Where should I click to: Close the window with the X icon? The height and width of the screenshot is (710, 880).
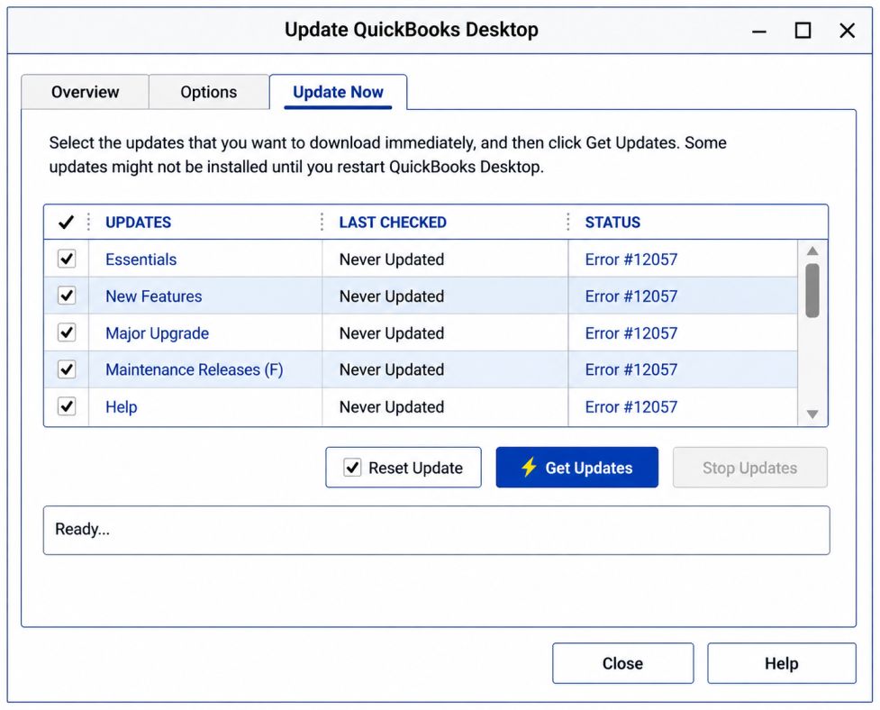[x=848, y=31]
